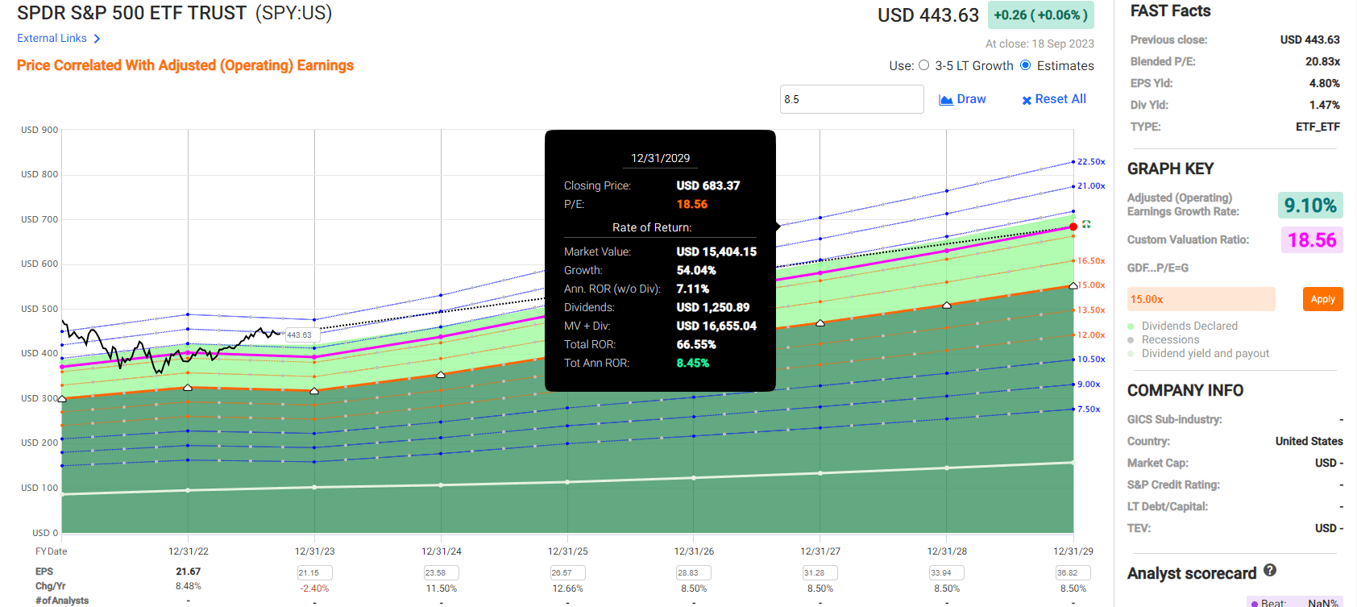This screenshot has width=1357, height=607.
Task: Click the Div Yld 1.47% value
Action: (1324, 105)
